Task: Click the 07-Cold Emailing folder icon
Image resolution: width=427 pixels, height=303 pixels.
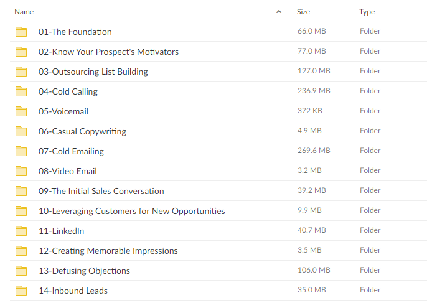Action: click(21, 151)
